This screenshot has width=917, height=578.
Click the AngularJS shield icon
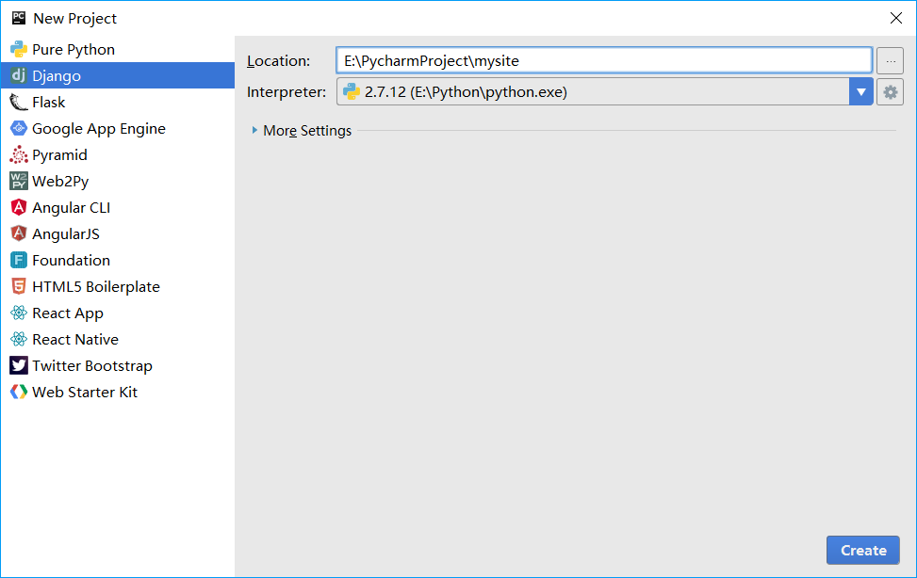[x=19, y=233]
